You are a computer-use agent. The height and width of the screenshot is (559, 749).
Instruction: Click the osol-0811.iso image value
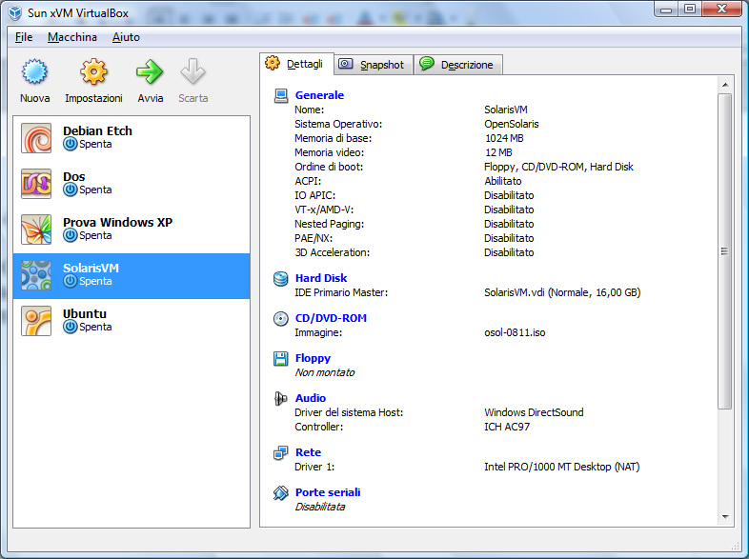pyautogui.click(x=515, y=332)
